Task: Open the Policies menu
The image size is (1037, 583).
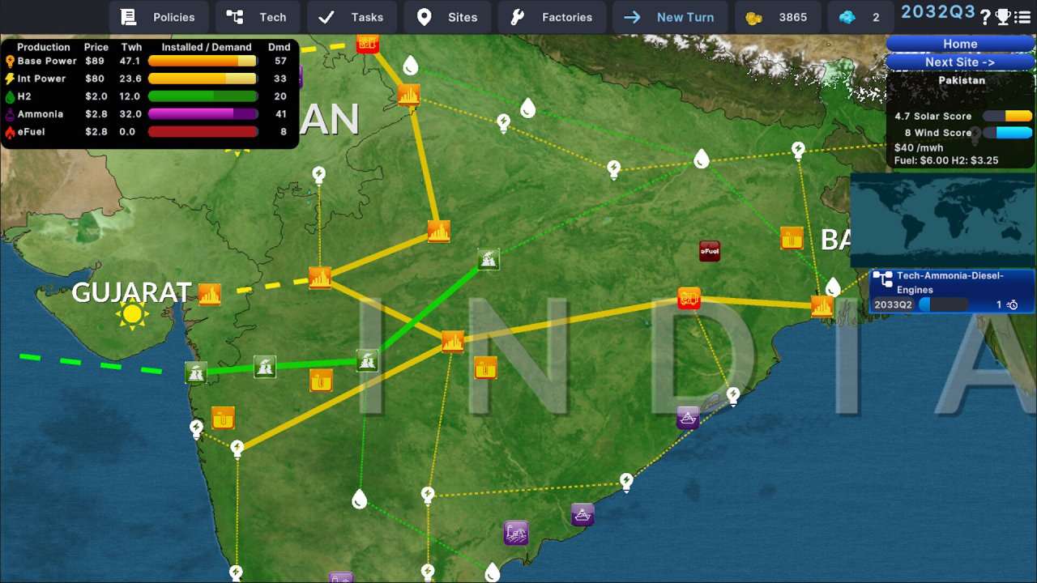Action: point(158,17)
